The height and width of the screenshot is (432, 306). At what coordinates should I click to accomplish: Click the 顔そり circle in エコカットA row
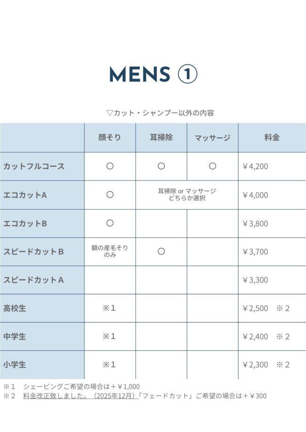pos(110,195)
